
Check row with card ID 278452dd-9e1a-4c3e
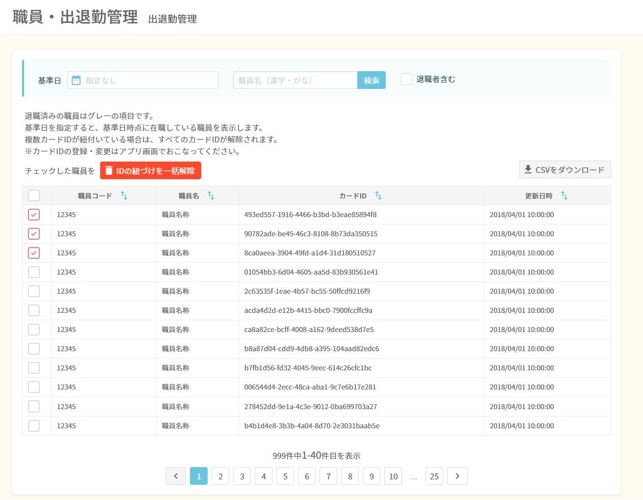click(x=34, y=407)
